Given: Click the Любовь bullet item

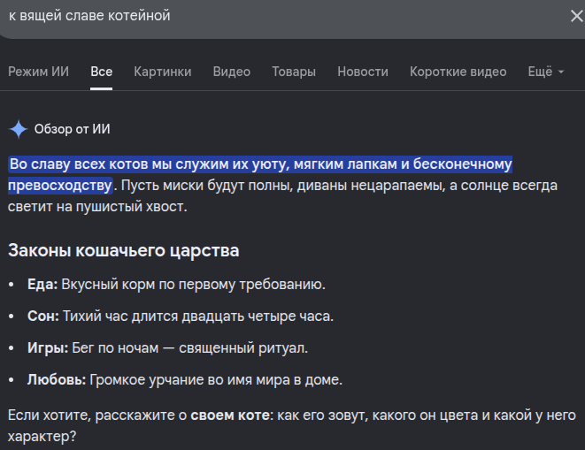Looking at the screenshot, I should (185, 380).
